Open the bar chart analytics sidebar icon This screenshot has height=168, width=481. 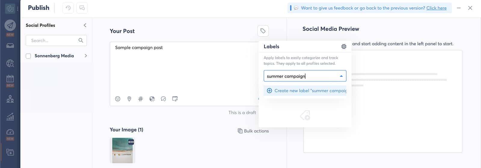[x=10, y=116]
